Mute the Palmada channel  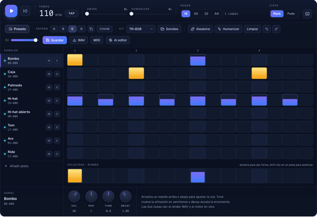point(49,87)
